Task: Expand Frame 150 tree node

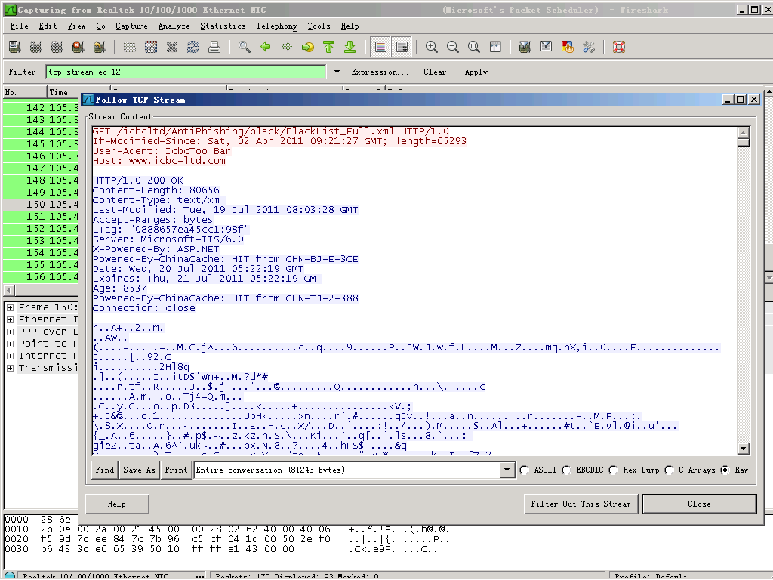Action: [x=10, y=307]
